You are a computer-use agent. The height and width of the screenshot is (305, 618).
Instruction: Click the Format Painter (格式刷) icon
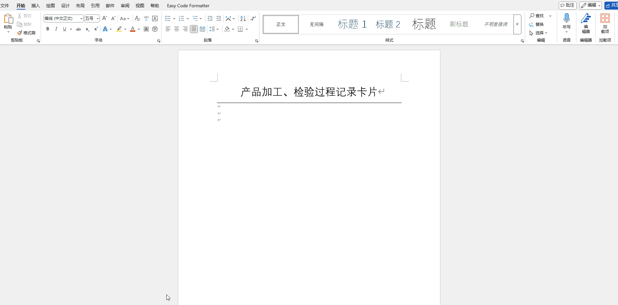[20, 33]
